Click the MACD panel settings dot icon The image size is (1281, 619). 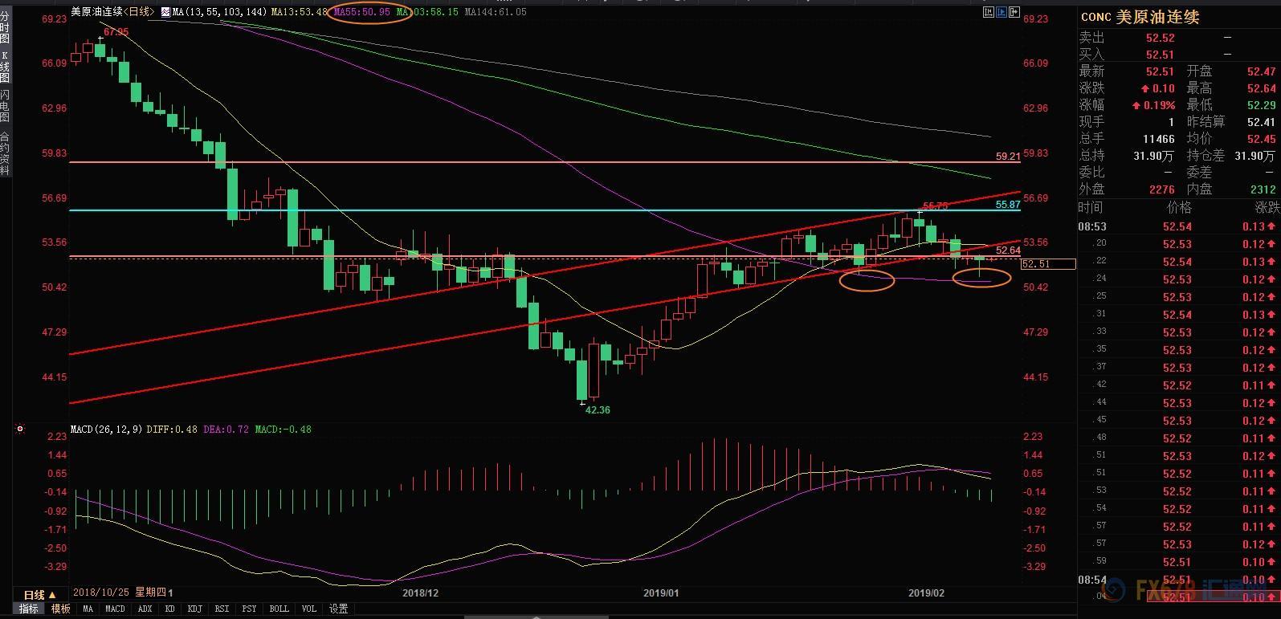[x=20, y=430]
